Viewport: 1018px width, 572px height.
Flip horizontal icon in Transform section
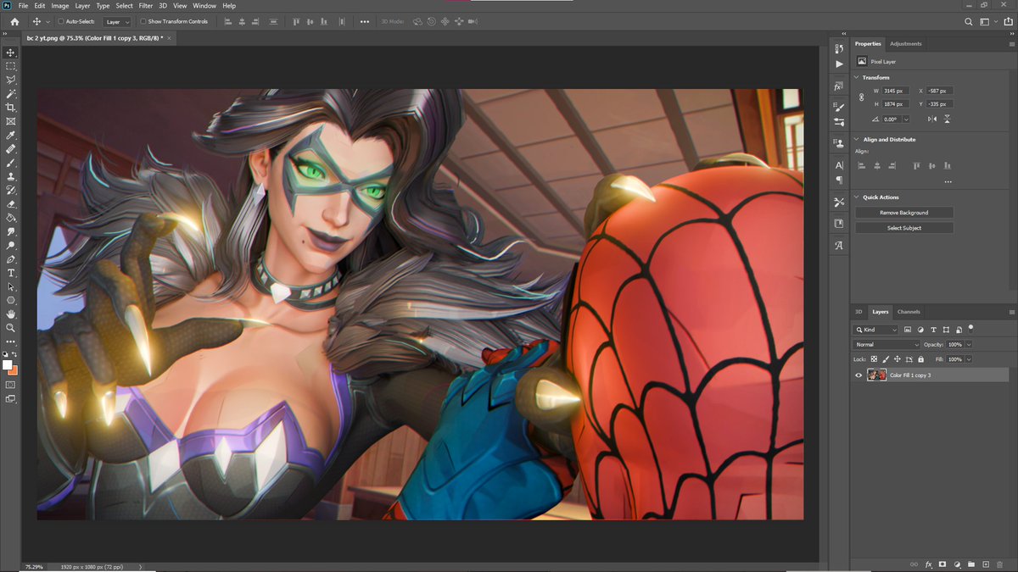(x=933, y=119)
